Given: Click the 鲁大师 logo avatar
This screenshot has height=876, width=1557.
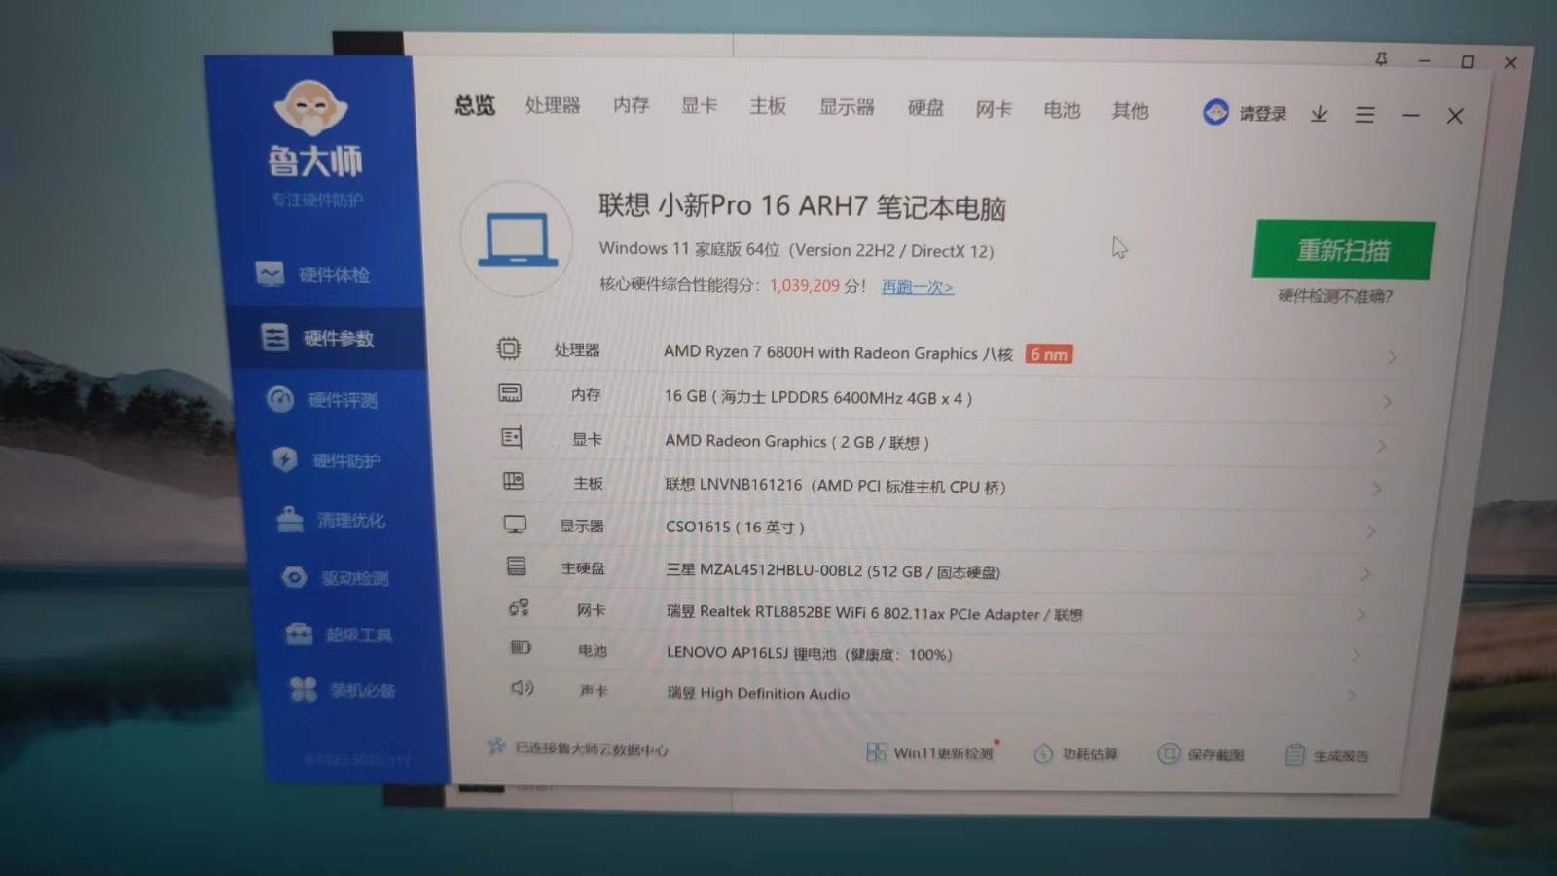Looking at the screenshot, I should (x=311, y=107).
